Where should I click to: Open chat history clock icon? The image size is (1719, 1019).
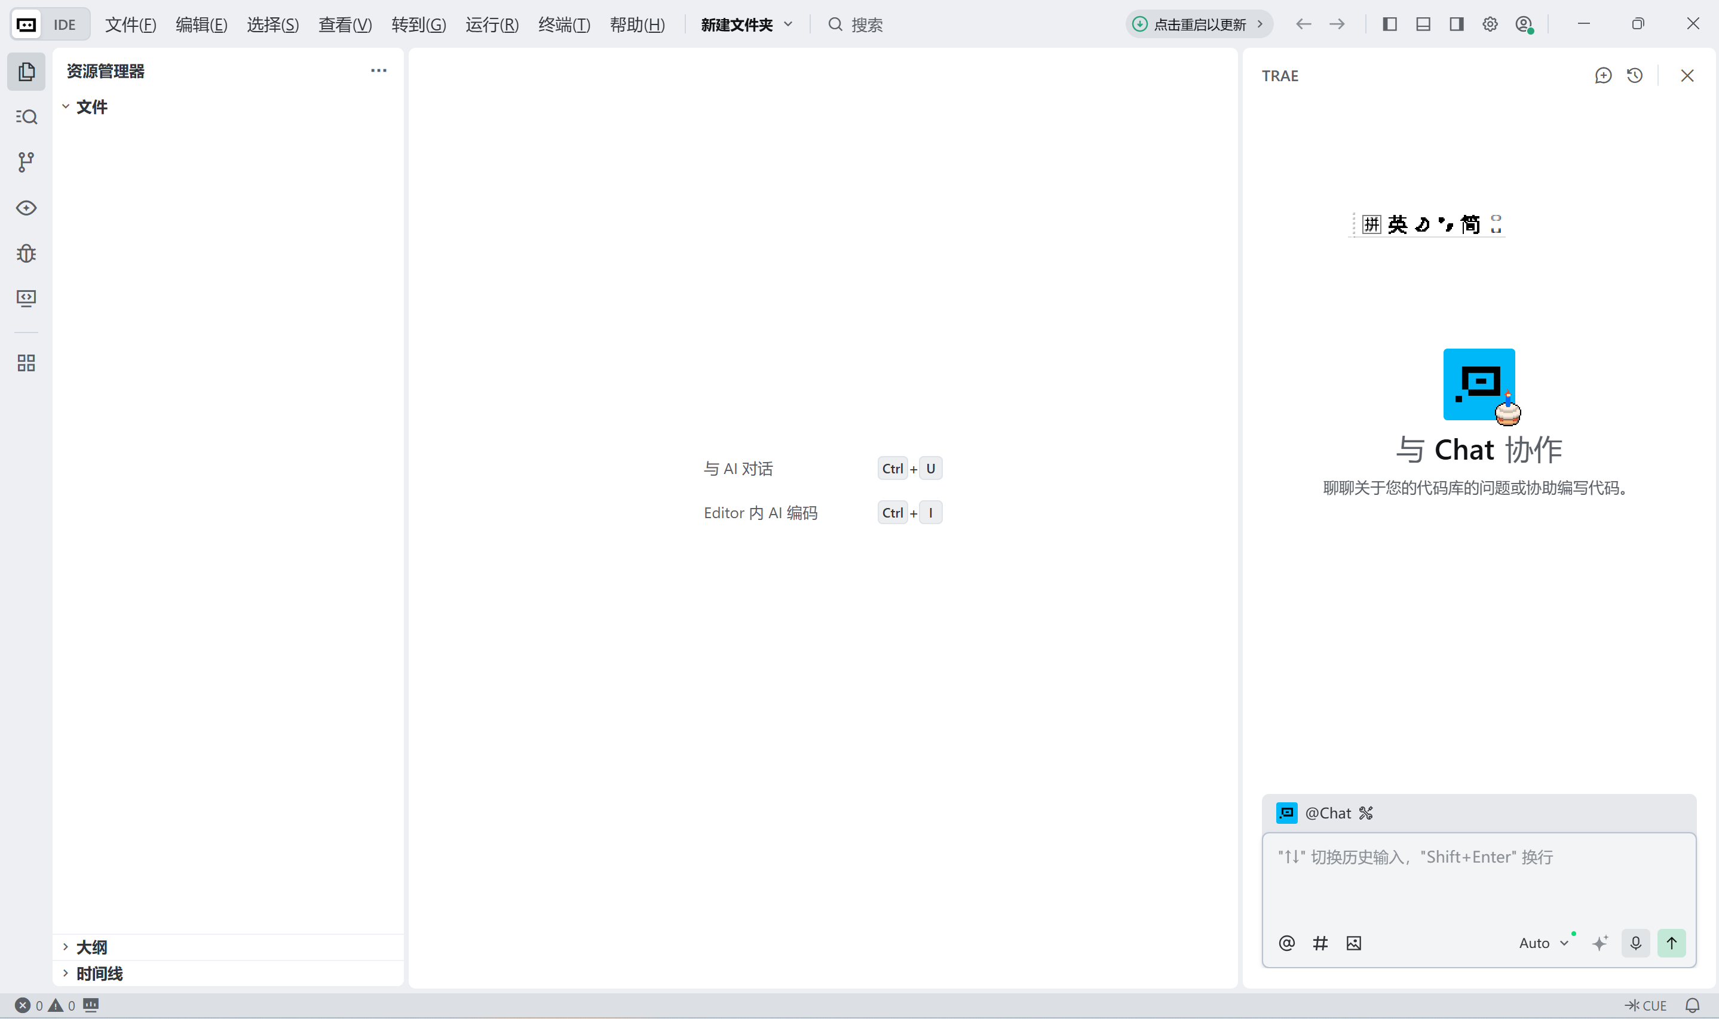pyautogui.click(x=1635, y=76)
